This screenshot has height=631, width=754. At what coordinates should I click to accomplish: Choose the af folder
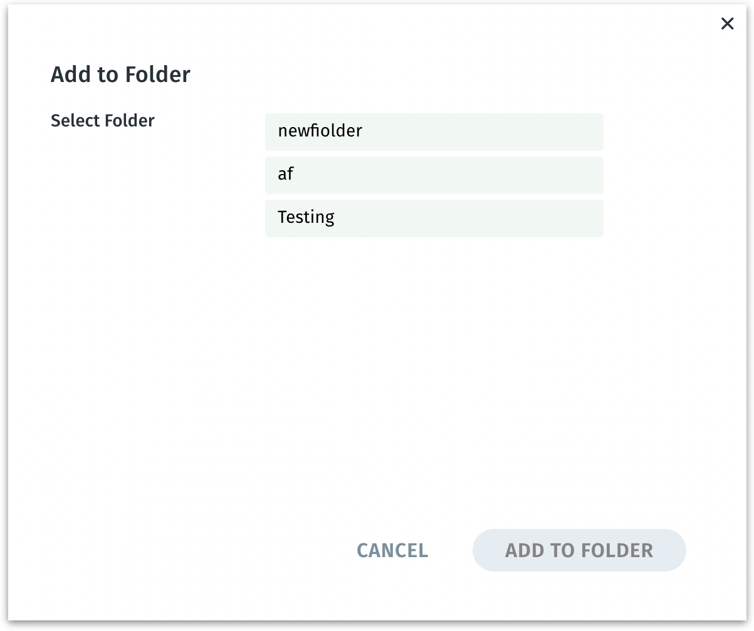pos(434,175)
